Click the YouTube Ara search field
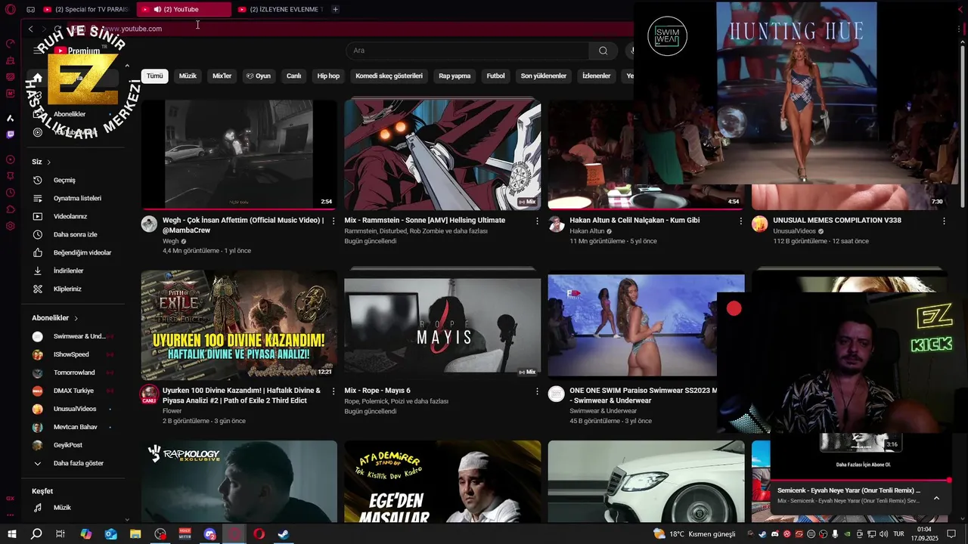The image size is (968, 544). (x=467, y=51)
